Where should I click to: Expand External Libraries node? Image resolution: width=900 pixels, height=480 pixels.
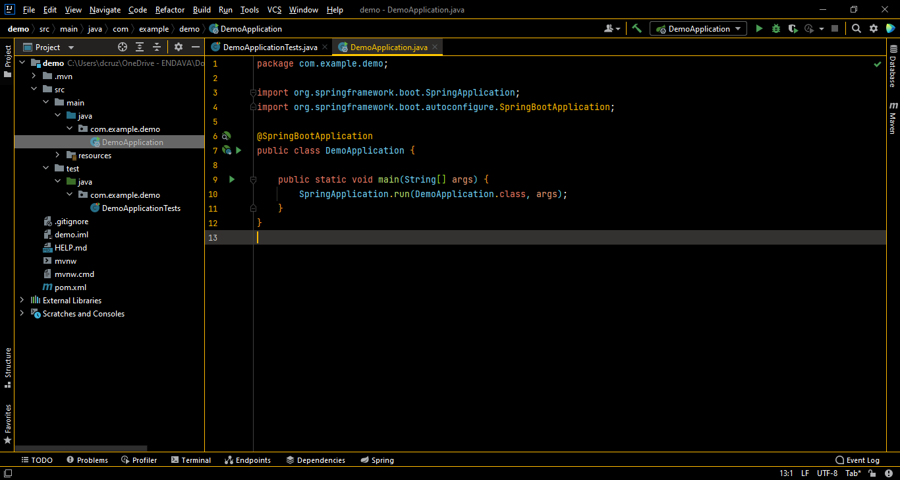pos(22,301)
